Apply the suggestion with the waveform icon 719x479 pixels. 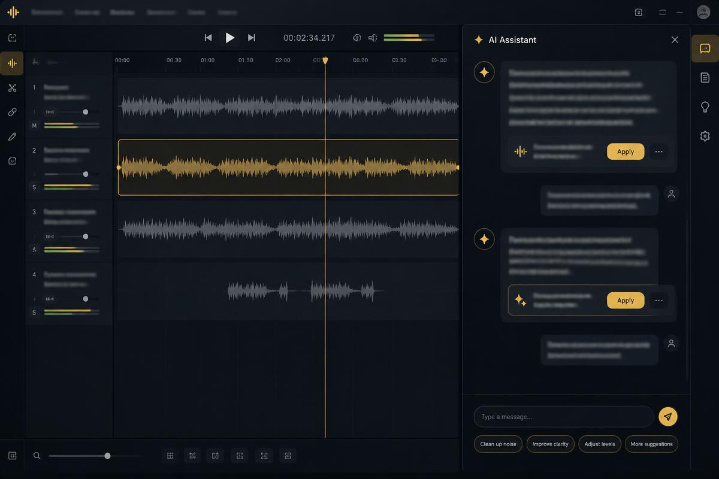tap(626, 151)
